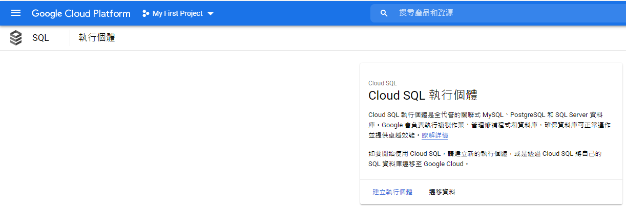Open the My First Project dropdown arrow
The width and height of the screenshot is (626, 209).
pos(211,14)
